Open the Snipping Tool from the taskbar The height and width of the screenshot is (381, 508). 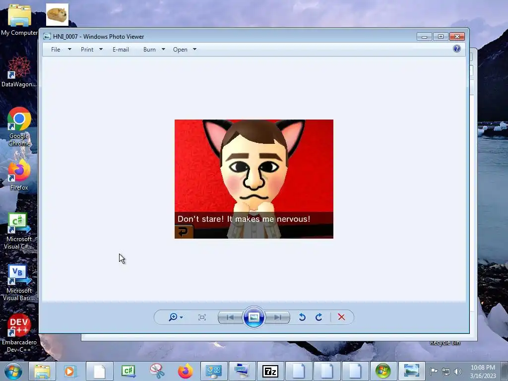(x=157, y=371)
